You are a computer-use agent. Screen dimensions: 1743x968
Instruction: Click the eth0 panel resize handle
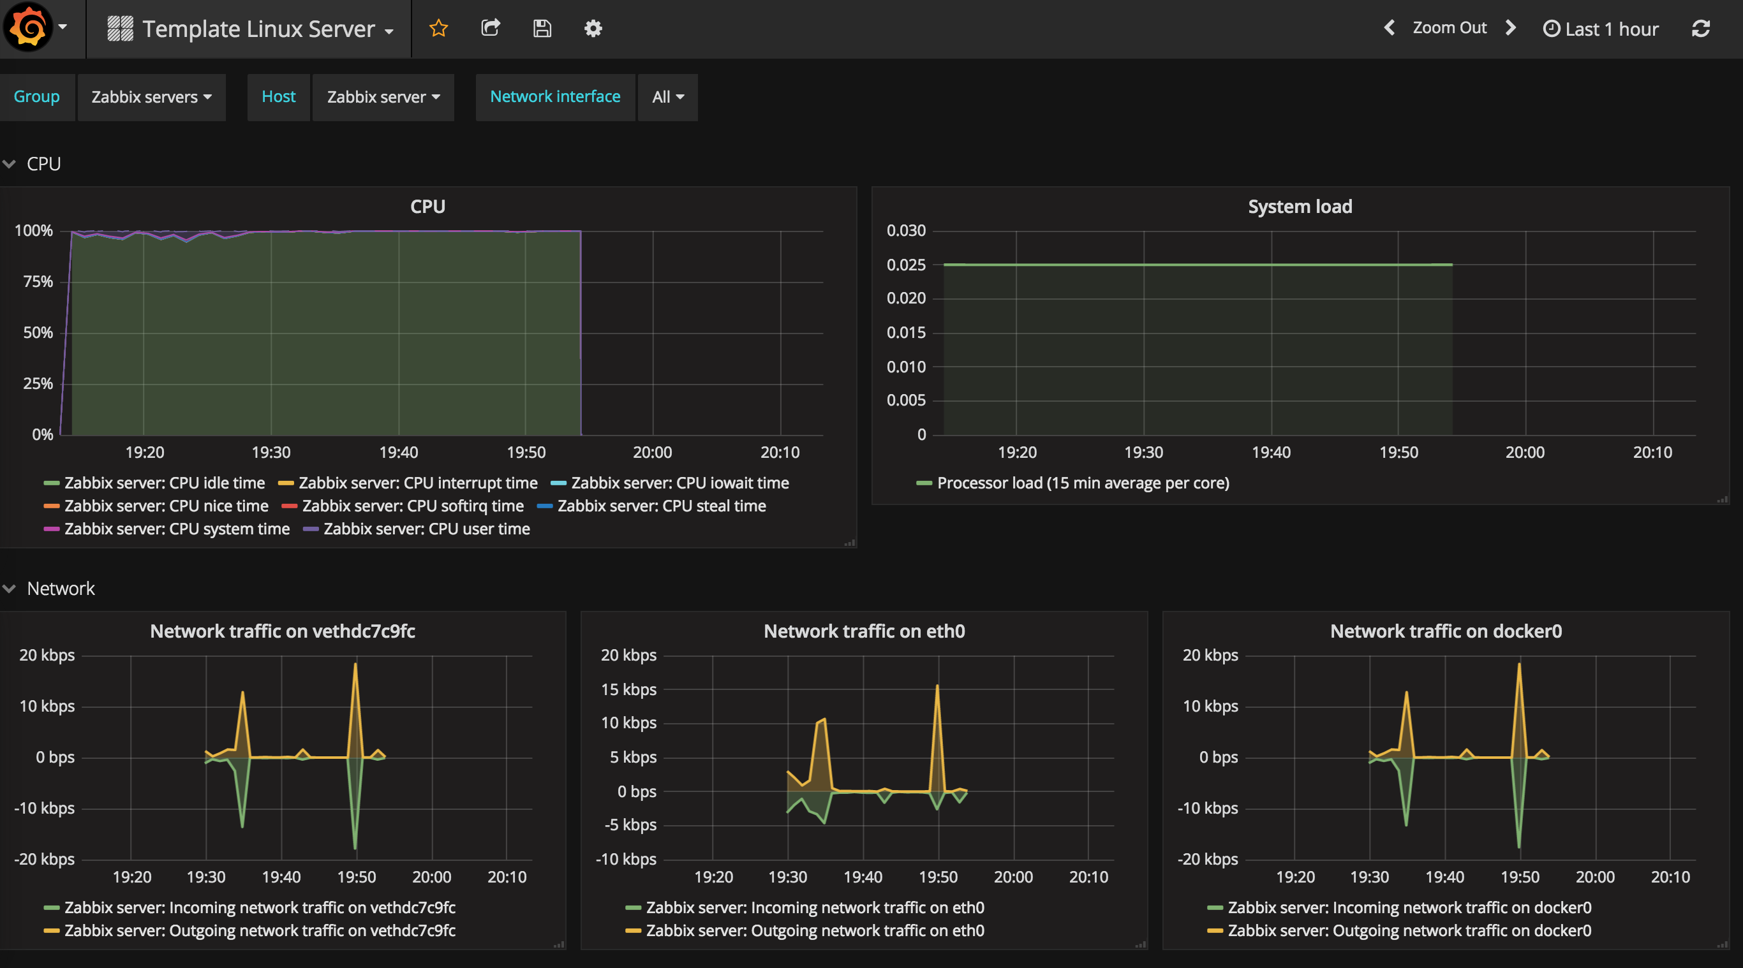(1140, 944)
